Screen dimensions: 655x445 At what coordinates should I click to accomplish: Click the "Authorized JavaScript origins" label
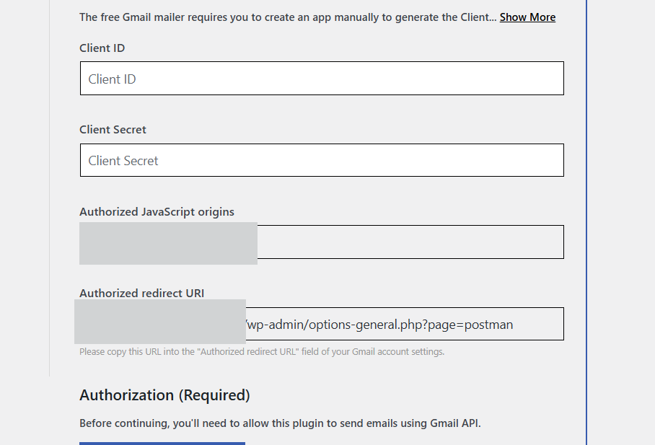[157, 212]
